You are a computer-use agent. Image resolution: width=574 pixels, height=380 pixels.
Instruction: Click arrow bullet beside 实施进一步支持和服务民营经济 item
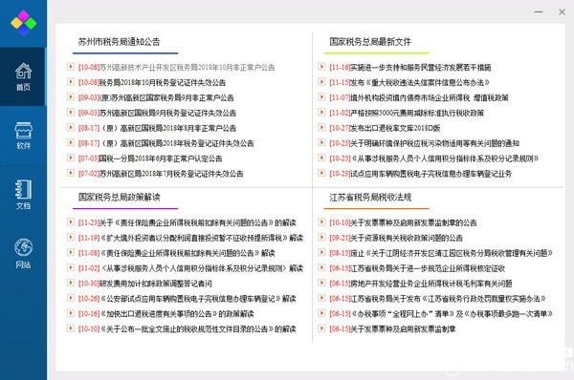pyautogui.click(x=321, y=67)
